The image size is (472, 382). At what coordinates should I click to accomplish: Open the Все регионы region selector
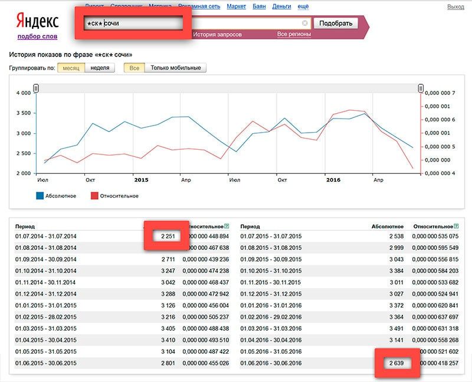[294, 34]
